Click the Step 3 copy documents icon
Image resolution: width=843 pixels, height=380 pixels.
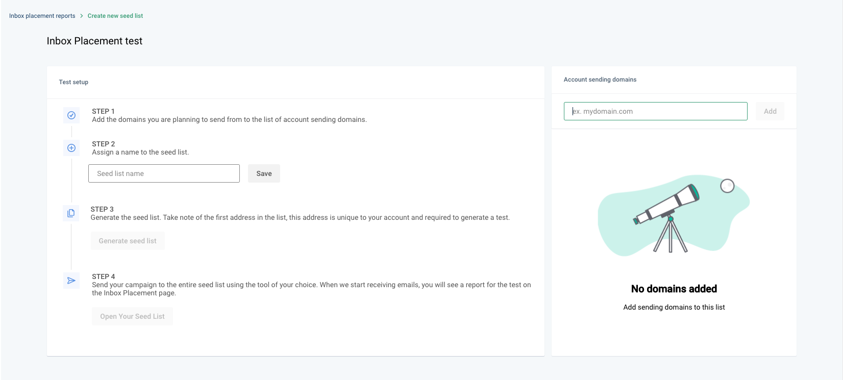pyautogui.click(x=71, y=213)
